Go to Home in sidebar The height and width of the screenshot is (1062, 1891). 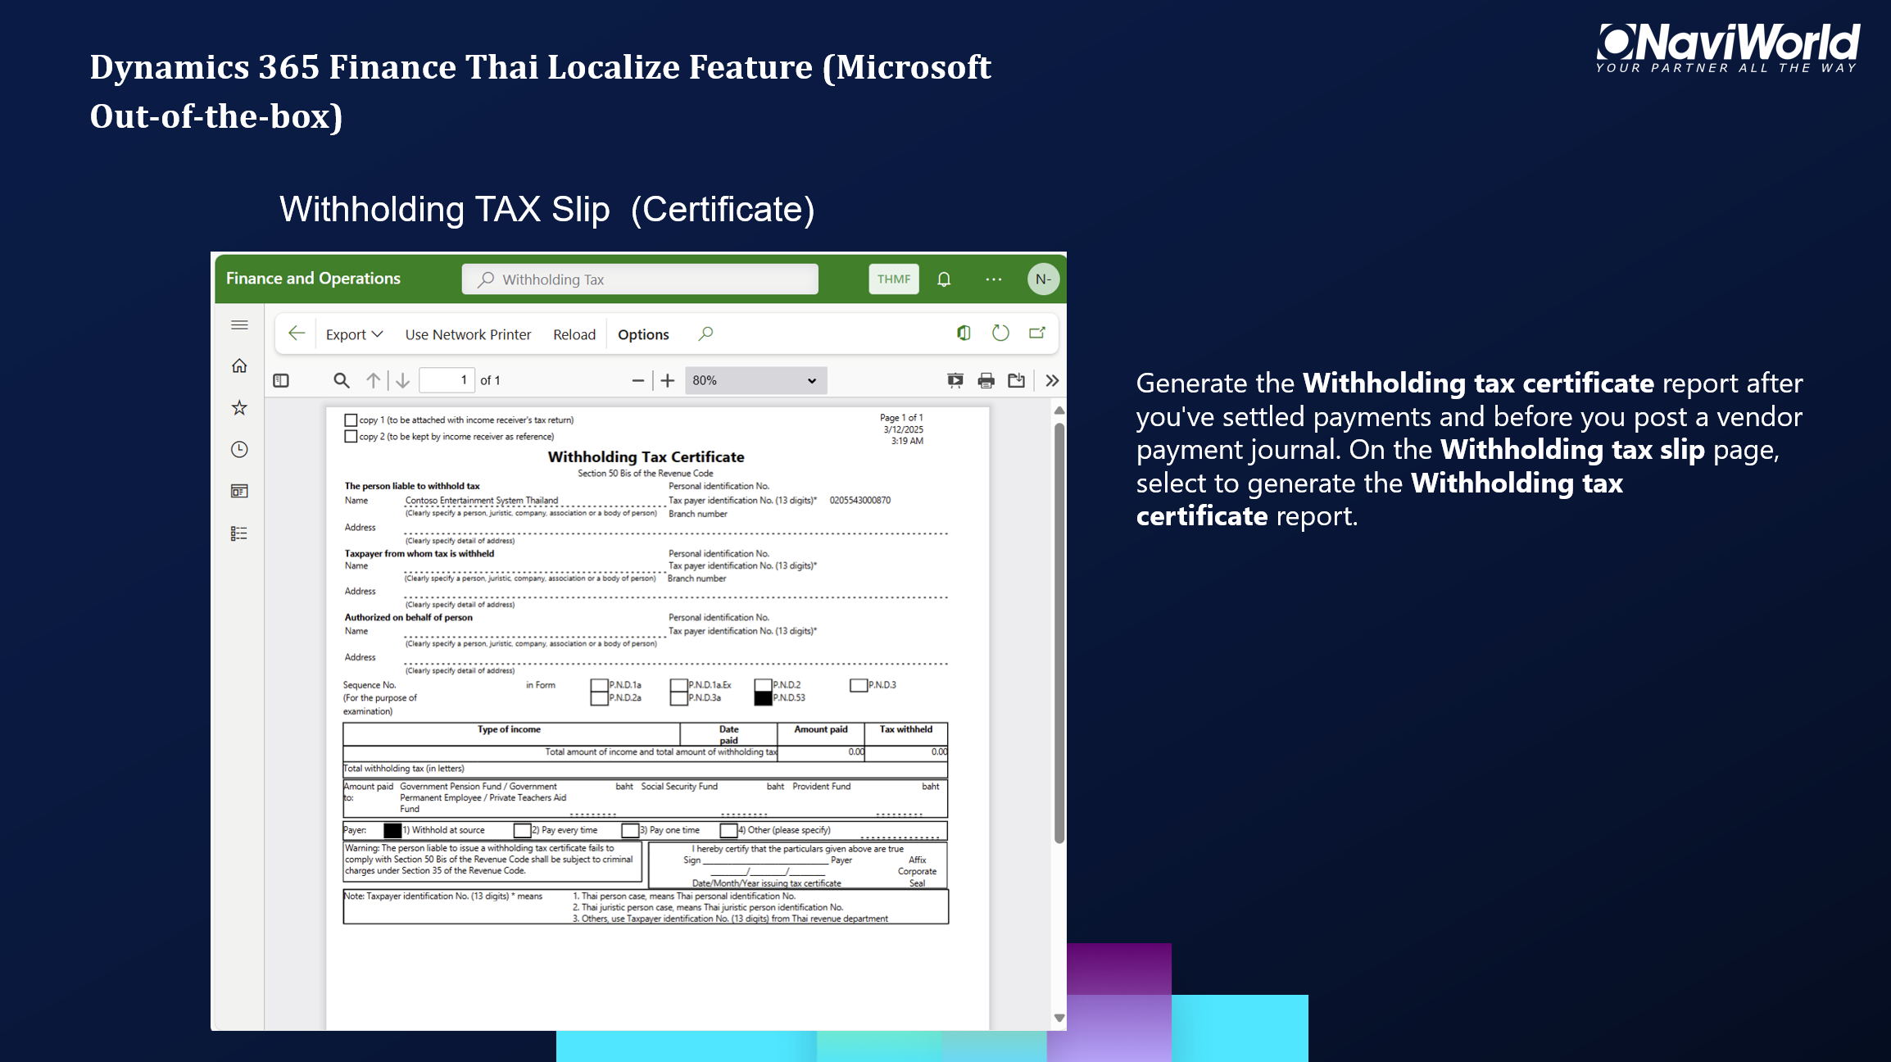[x=239, y=365]
